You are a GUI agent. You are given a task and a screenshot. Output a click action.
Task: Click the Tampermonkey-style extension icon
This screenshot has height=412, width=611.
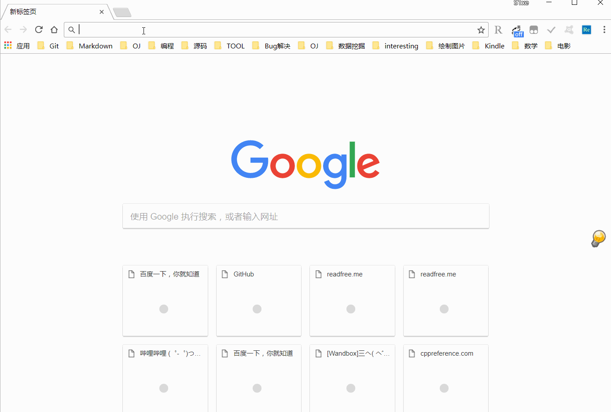click(534, 29)
